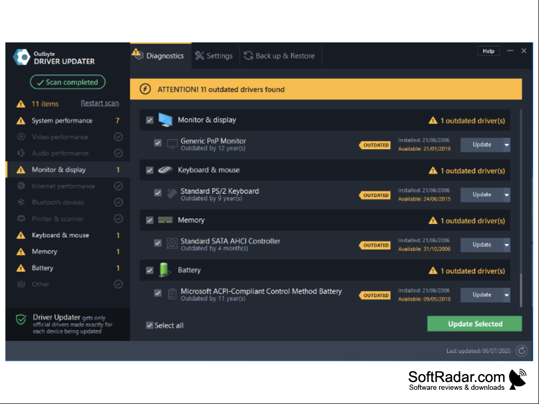Open Update dropdown arrow for Generic PnP Monitor
This screenshot has height=404, width=539.
pos(507,144)
